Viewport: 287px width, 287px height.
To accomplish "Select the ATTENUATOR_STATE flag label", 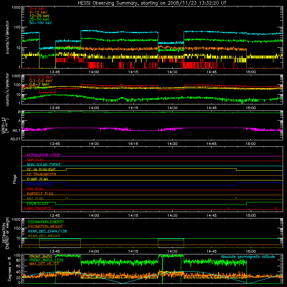I will 43,155.
